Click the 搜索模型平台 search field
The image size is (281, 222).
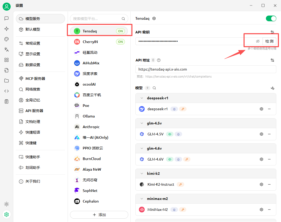point(99,19)
